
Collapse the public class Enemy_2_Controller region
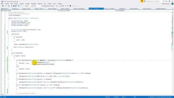click(x=8, y=18)
